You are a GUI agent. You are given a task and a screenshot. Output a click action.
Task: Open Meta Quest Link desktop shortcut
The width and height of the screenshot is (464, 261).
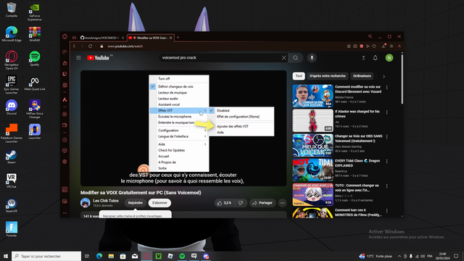click(35, 84)
